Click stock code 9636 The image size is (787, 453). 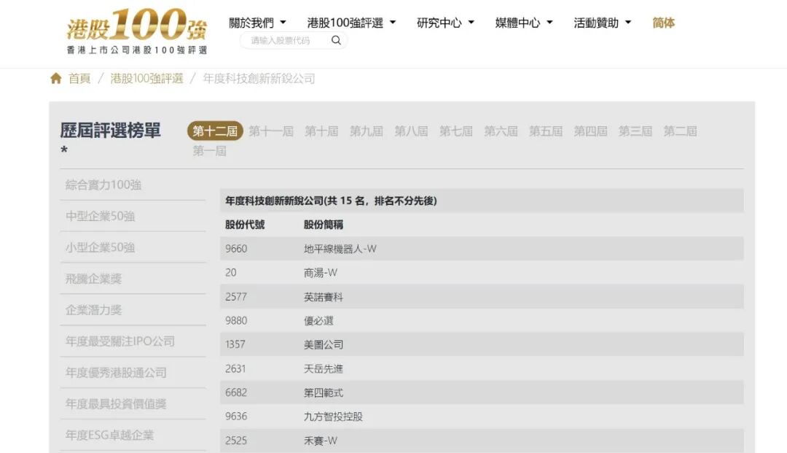coord(236,417)
